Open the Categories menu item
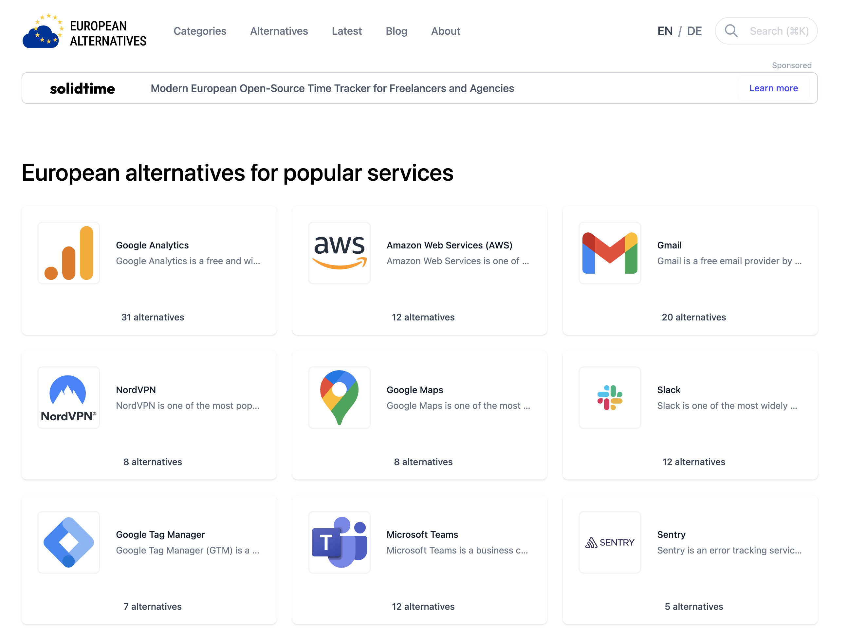Viewport: 846px width, 635px height. coord(200,31)
